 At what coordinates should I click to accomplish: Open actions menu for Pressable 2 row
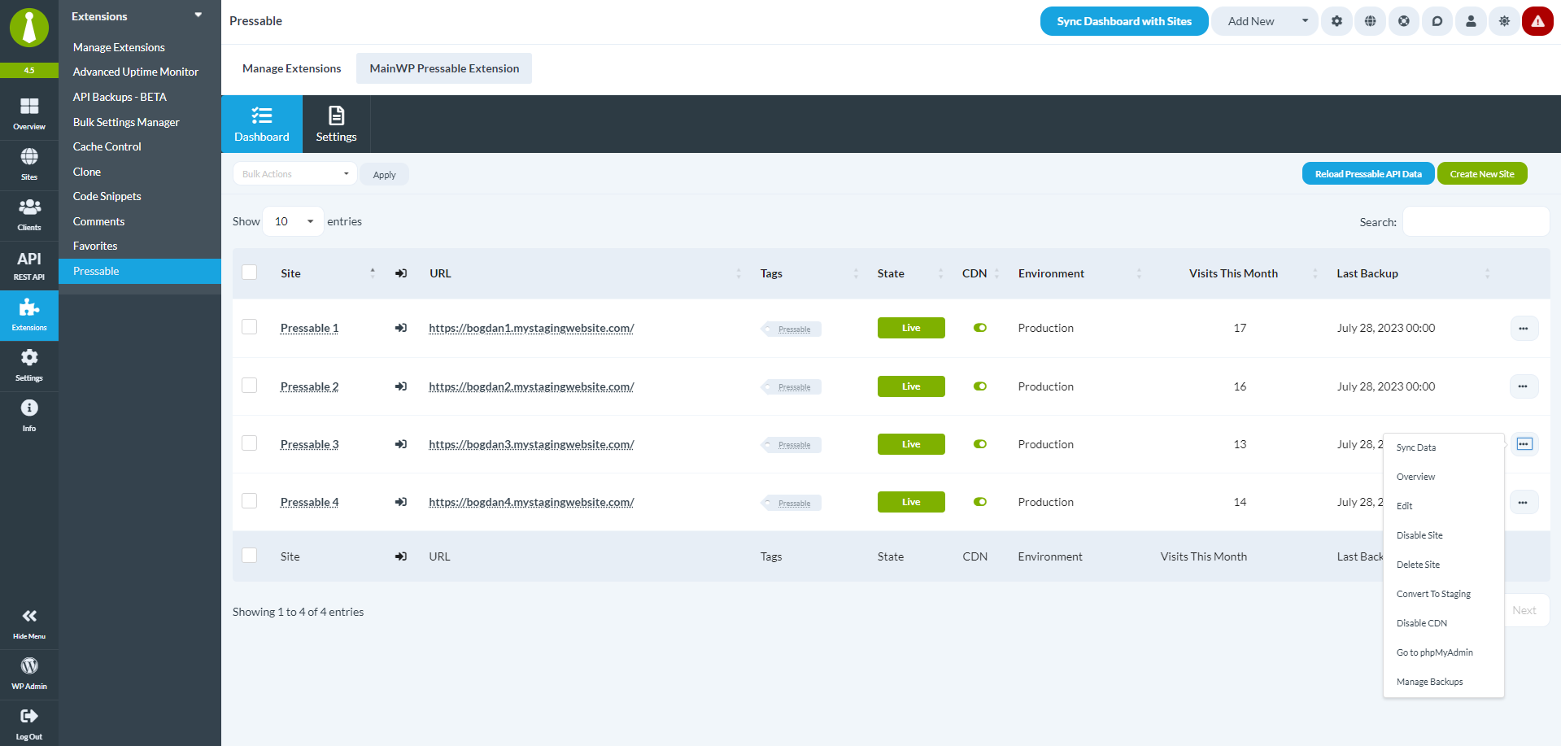coord(1524,386)
